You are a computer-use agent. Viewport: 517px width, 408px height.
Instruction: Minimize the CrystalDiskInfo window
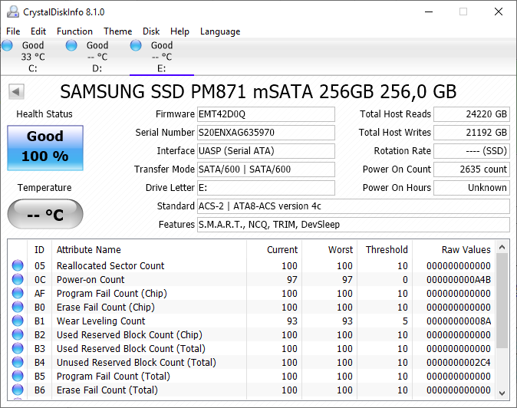[429, 12]
